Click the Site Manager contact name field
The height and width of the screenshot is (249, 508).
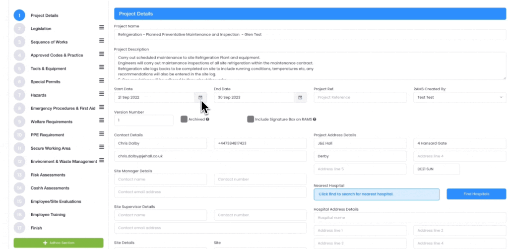click(160, 180)
